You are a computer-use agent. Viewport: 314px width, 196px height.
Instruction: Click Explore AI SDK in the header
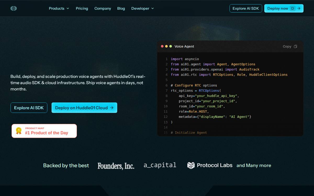pyautogui.click(x=246, y=8)
